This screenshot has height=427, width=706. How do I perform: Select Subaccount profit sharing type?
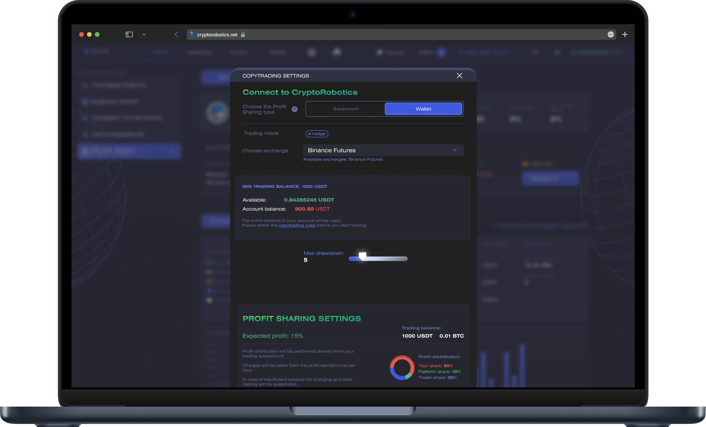click(346, 109)
